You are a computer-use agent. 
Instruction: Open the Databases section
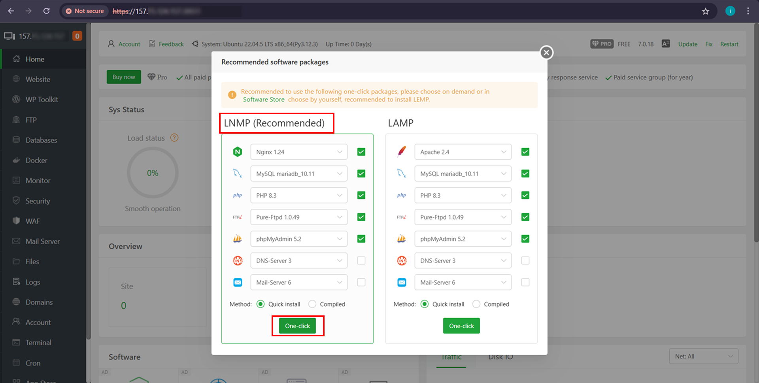[x=42, y=140]
